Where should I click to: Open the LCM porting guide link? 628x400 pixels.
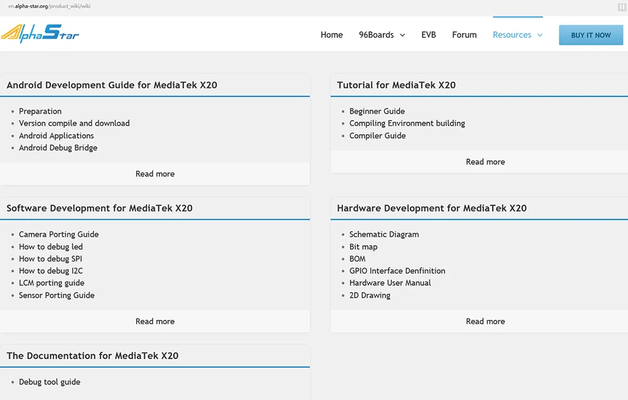[x=51, y=283]
